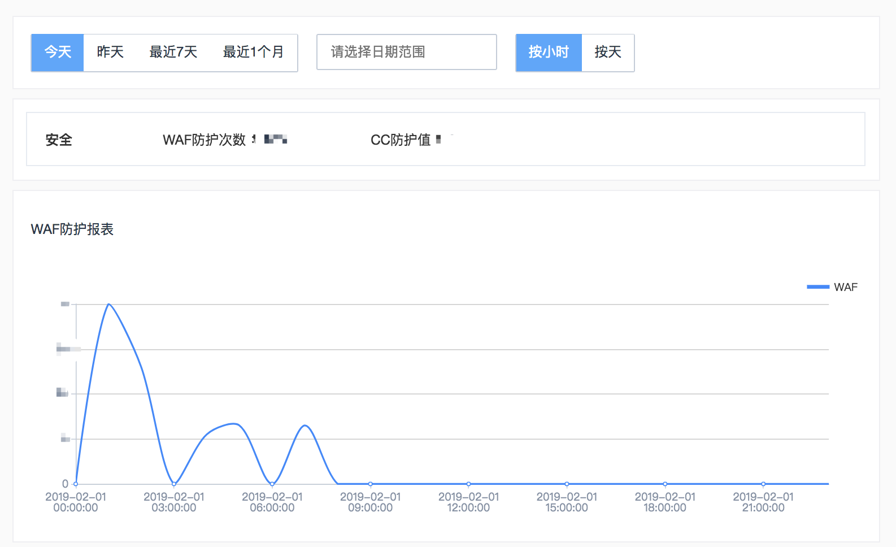This screenshot has width=896, height=547.
Task: Click data point at 09:00:00
Action: pyautogui.click(x=371, y=484)
